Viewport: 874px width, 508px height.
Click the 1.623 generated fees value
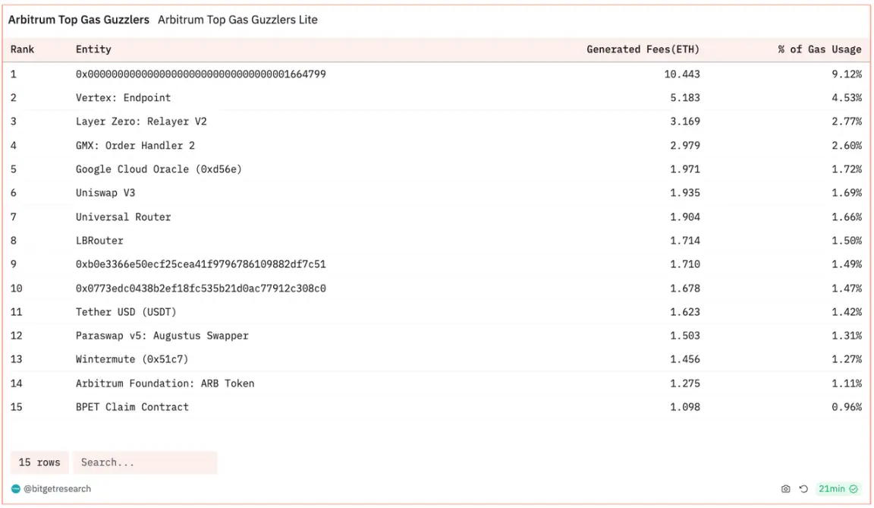685,312
